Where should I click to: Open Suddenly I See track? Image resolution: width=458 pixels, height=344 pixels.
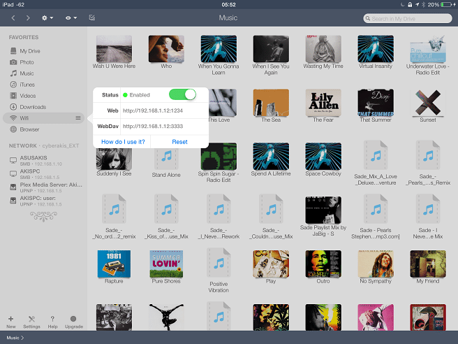tap(114, 162)
